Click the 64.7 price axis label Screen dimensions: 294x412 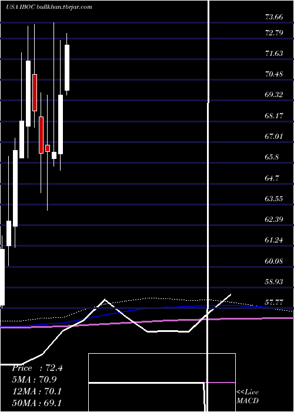272,178
